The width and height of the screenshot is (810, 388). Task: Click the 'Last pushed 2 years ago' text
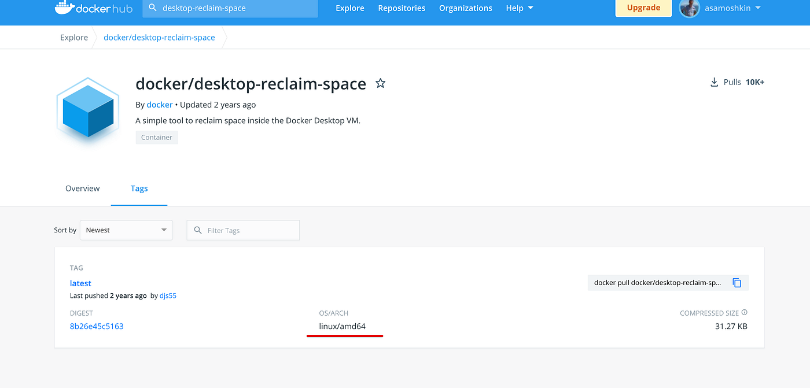(x=108, y=295)
